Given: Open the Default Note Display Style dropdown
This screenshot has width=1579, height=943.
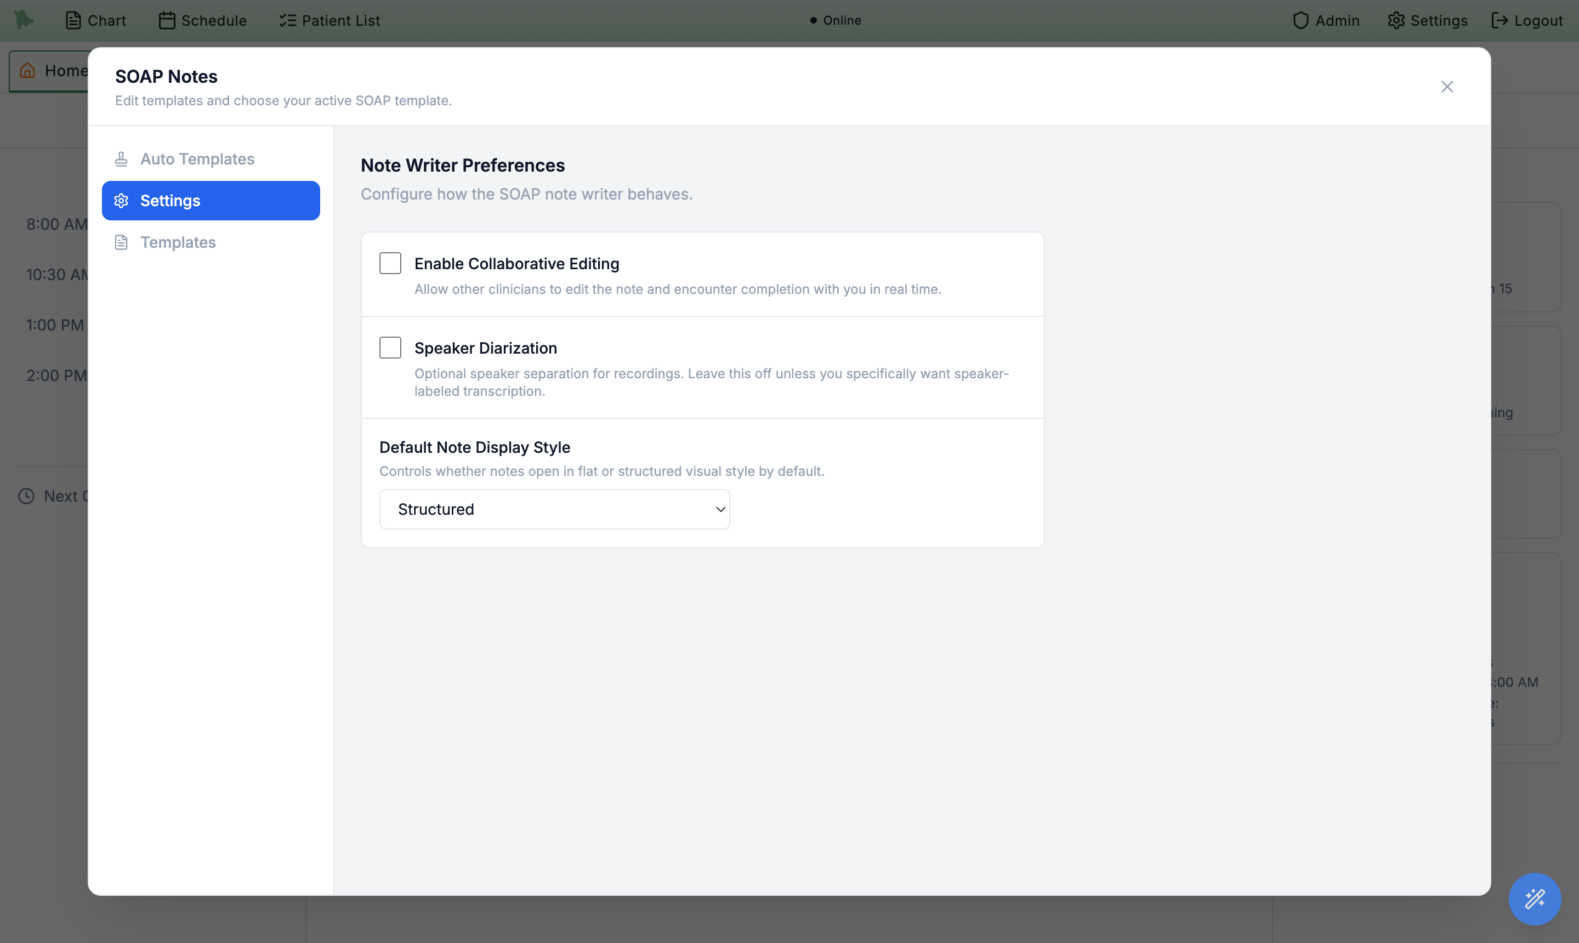Looking at the screenshot, I should tap(555, 509).
